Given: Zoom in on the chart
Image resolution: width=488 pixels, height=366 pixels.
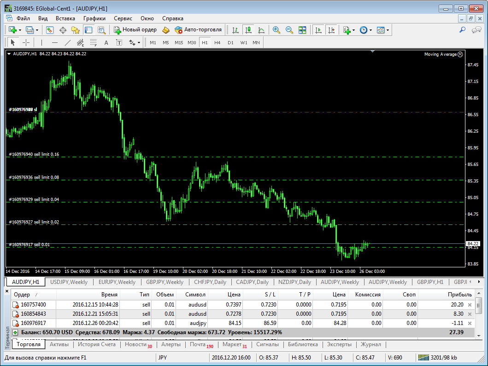Looking at the screenshot, I should 276,30.
